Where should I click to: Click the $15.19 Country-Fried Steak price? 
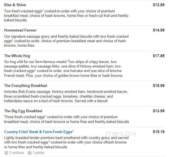tap(158, 132)
